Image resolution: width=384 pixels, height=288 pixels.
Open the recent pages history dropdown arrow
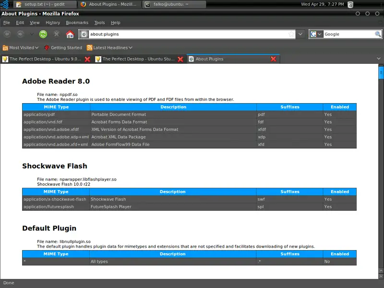tap(32, 34)
